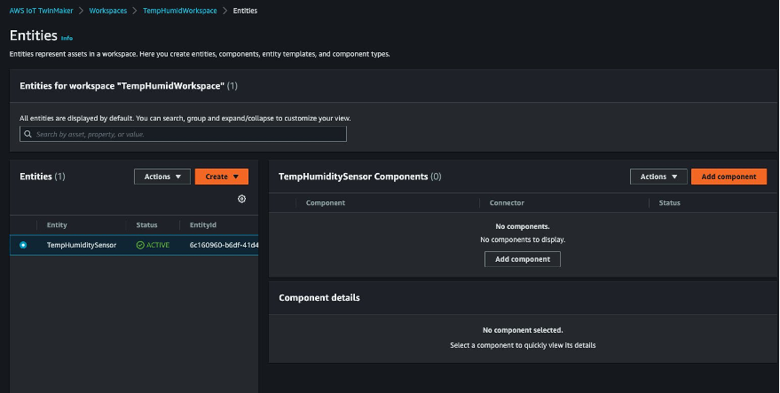
Task: Open the Create dropdown button
Action: (x=221, y=177)
